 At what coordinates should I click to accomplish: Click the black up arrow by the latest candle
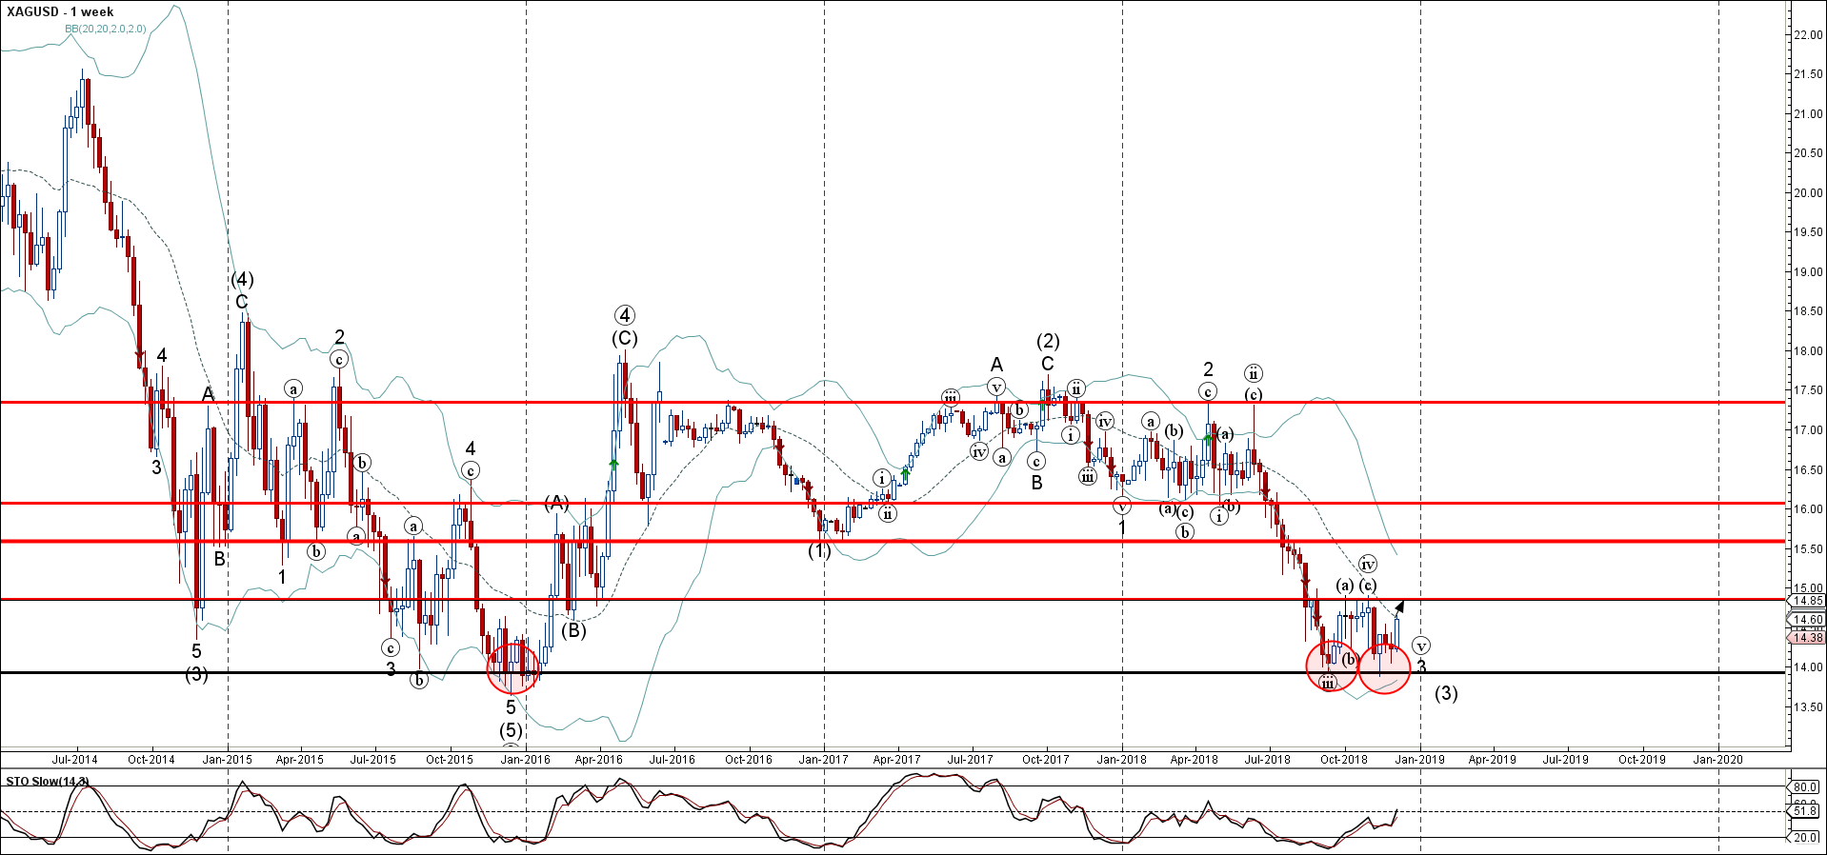1399,606
